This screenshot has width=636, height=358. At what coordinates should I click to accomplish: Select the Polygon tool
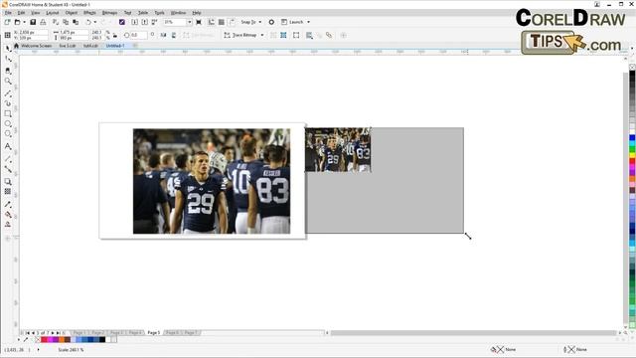click(x=8, y=134)
